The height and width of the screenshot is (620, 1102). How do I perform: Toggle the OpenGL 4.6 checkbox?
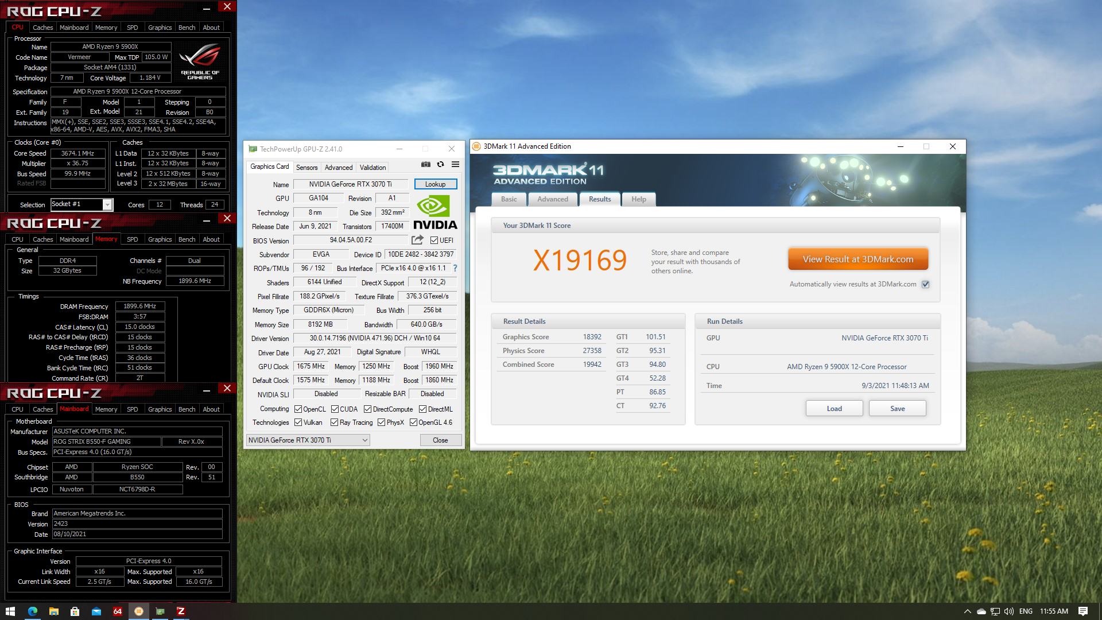click(413, 423)
